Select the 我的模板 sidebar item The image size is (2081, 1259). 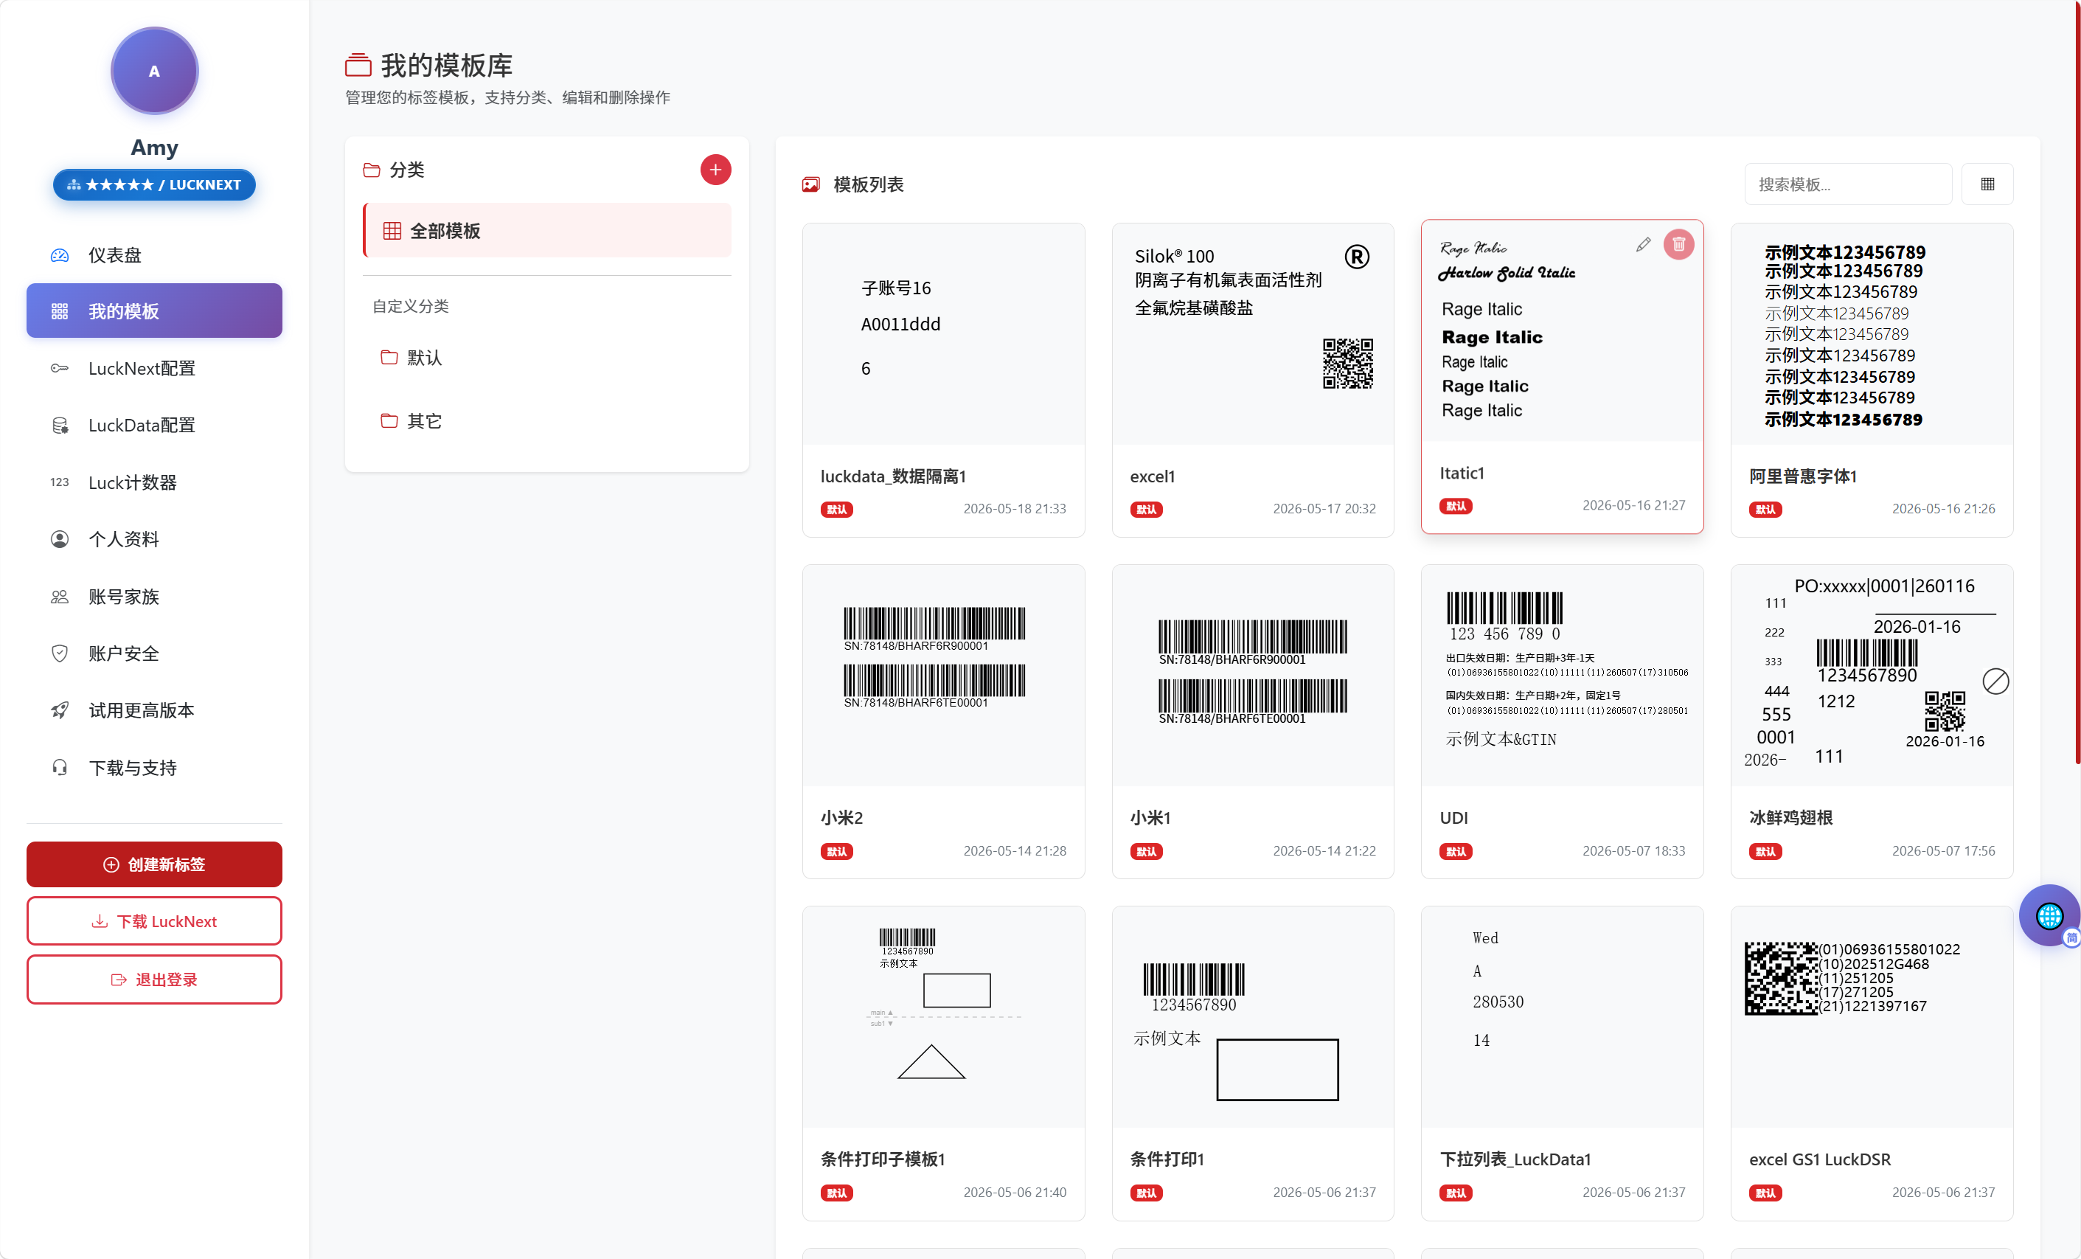(x=153, y=311)
